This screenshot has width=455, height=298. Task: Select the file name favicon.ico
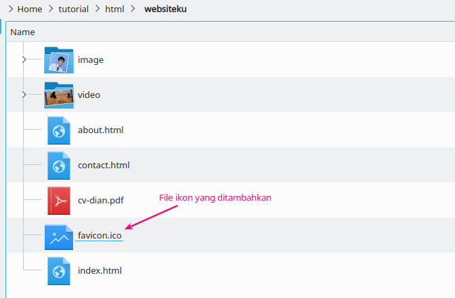pyautogui.click(x=100, y=235)
